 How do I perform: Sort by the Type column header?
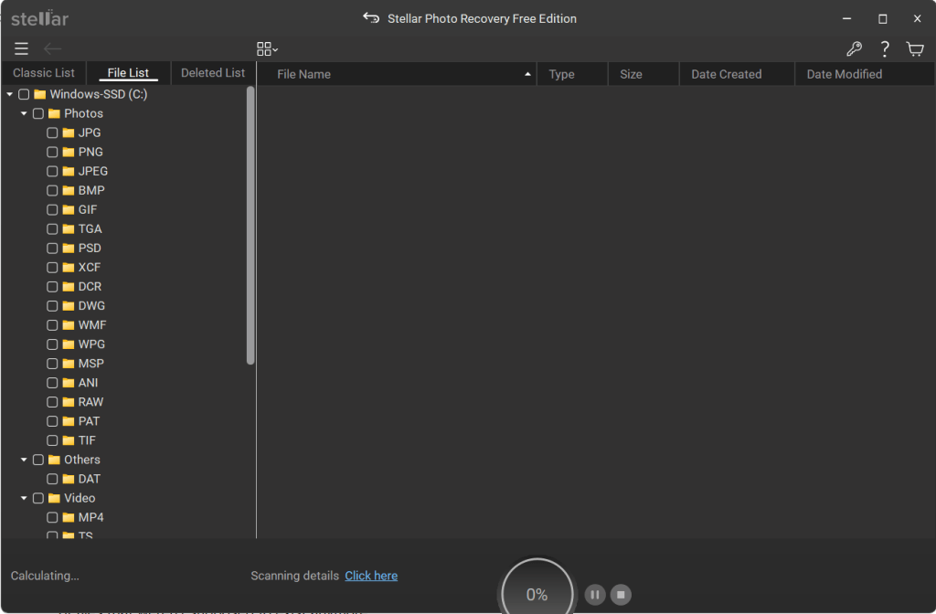tap(572, 74)
